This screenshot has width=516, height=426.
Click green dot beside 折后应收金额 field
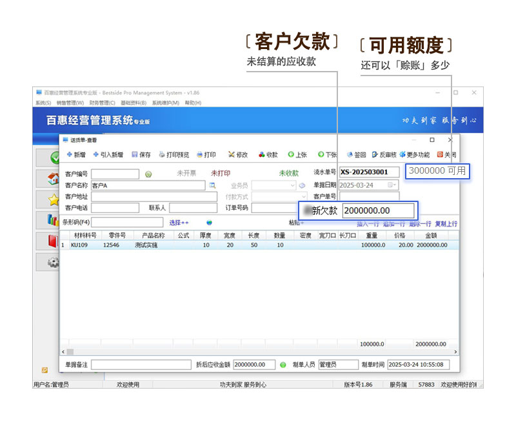point(283,365)
